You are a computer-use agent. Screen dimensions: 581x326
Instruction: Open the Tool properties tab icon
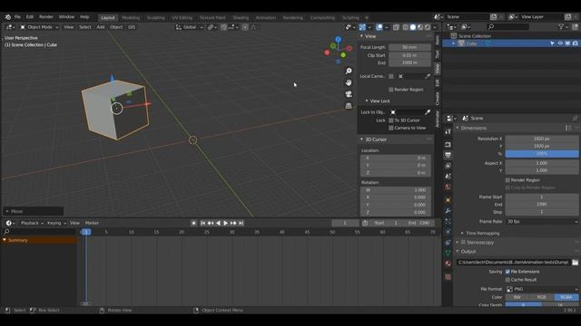(x=448, y=131)
